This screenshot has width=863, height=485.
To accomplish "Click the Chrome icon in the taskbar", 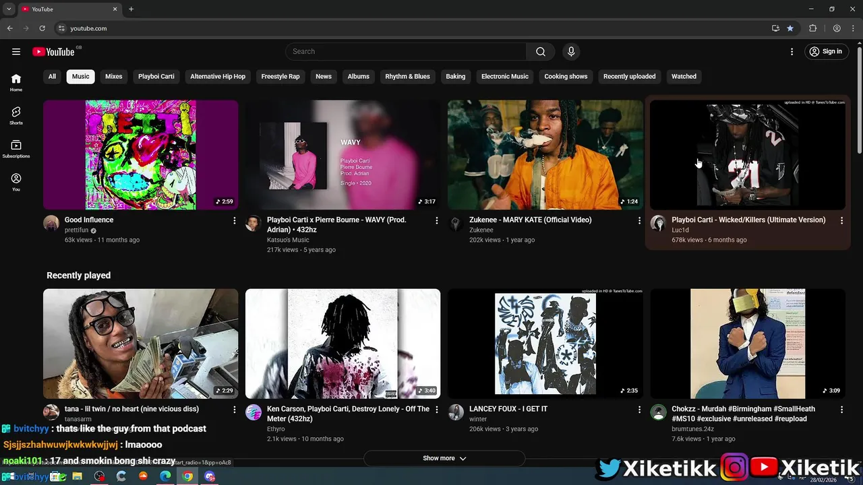I will [x=187, y=476].
